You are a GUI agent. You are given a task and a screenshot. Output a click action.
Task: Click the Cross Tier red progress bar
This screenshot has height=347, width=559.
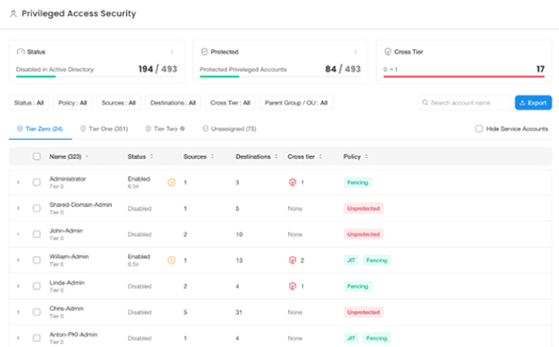pyautogui.click(x=464, y=77)
